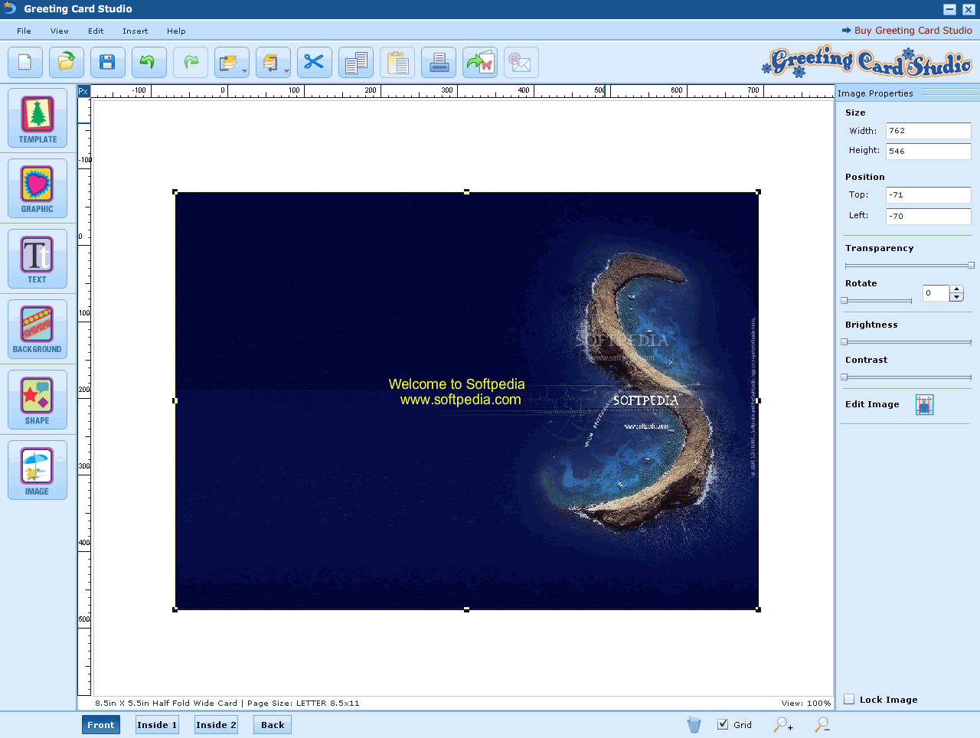Print the greeting card
The height and width of the screenshot is (738, 980).
click(x=439, y=62)
